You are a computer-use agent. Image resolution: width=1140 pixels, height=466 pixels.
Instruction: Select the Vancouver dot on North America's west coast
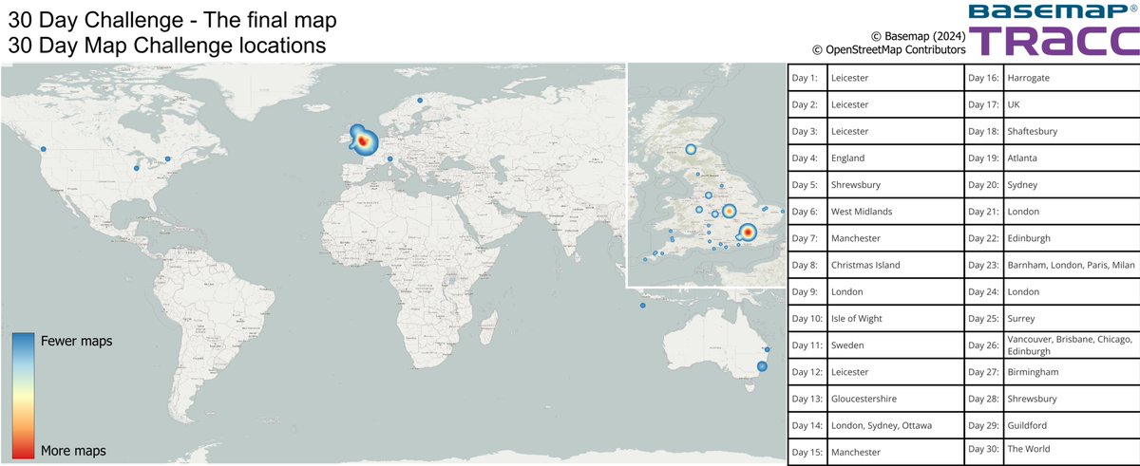click(x=42, y=148)
